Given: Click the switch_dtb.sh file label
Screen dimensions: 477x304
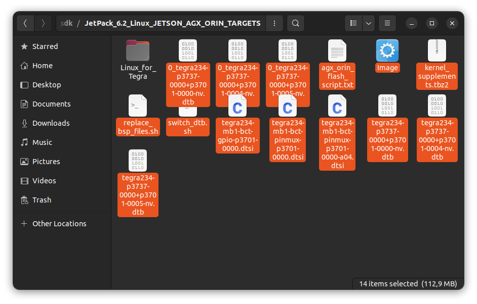Looking at the screenshot, I should click(188, 127).
